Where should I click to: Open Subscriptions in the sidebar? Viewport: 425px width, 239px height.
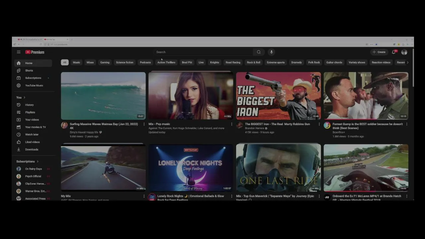(x=33, y=78)
